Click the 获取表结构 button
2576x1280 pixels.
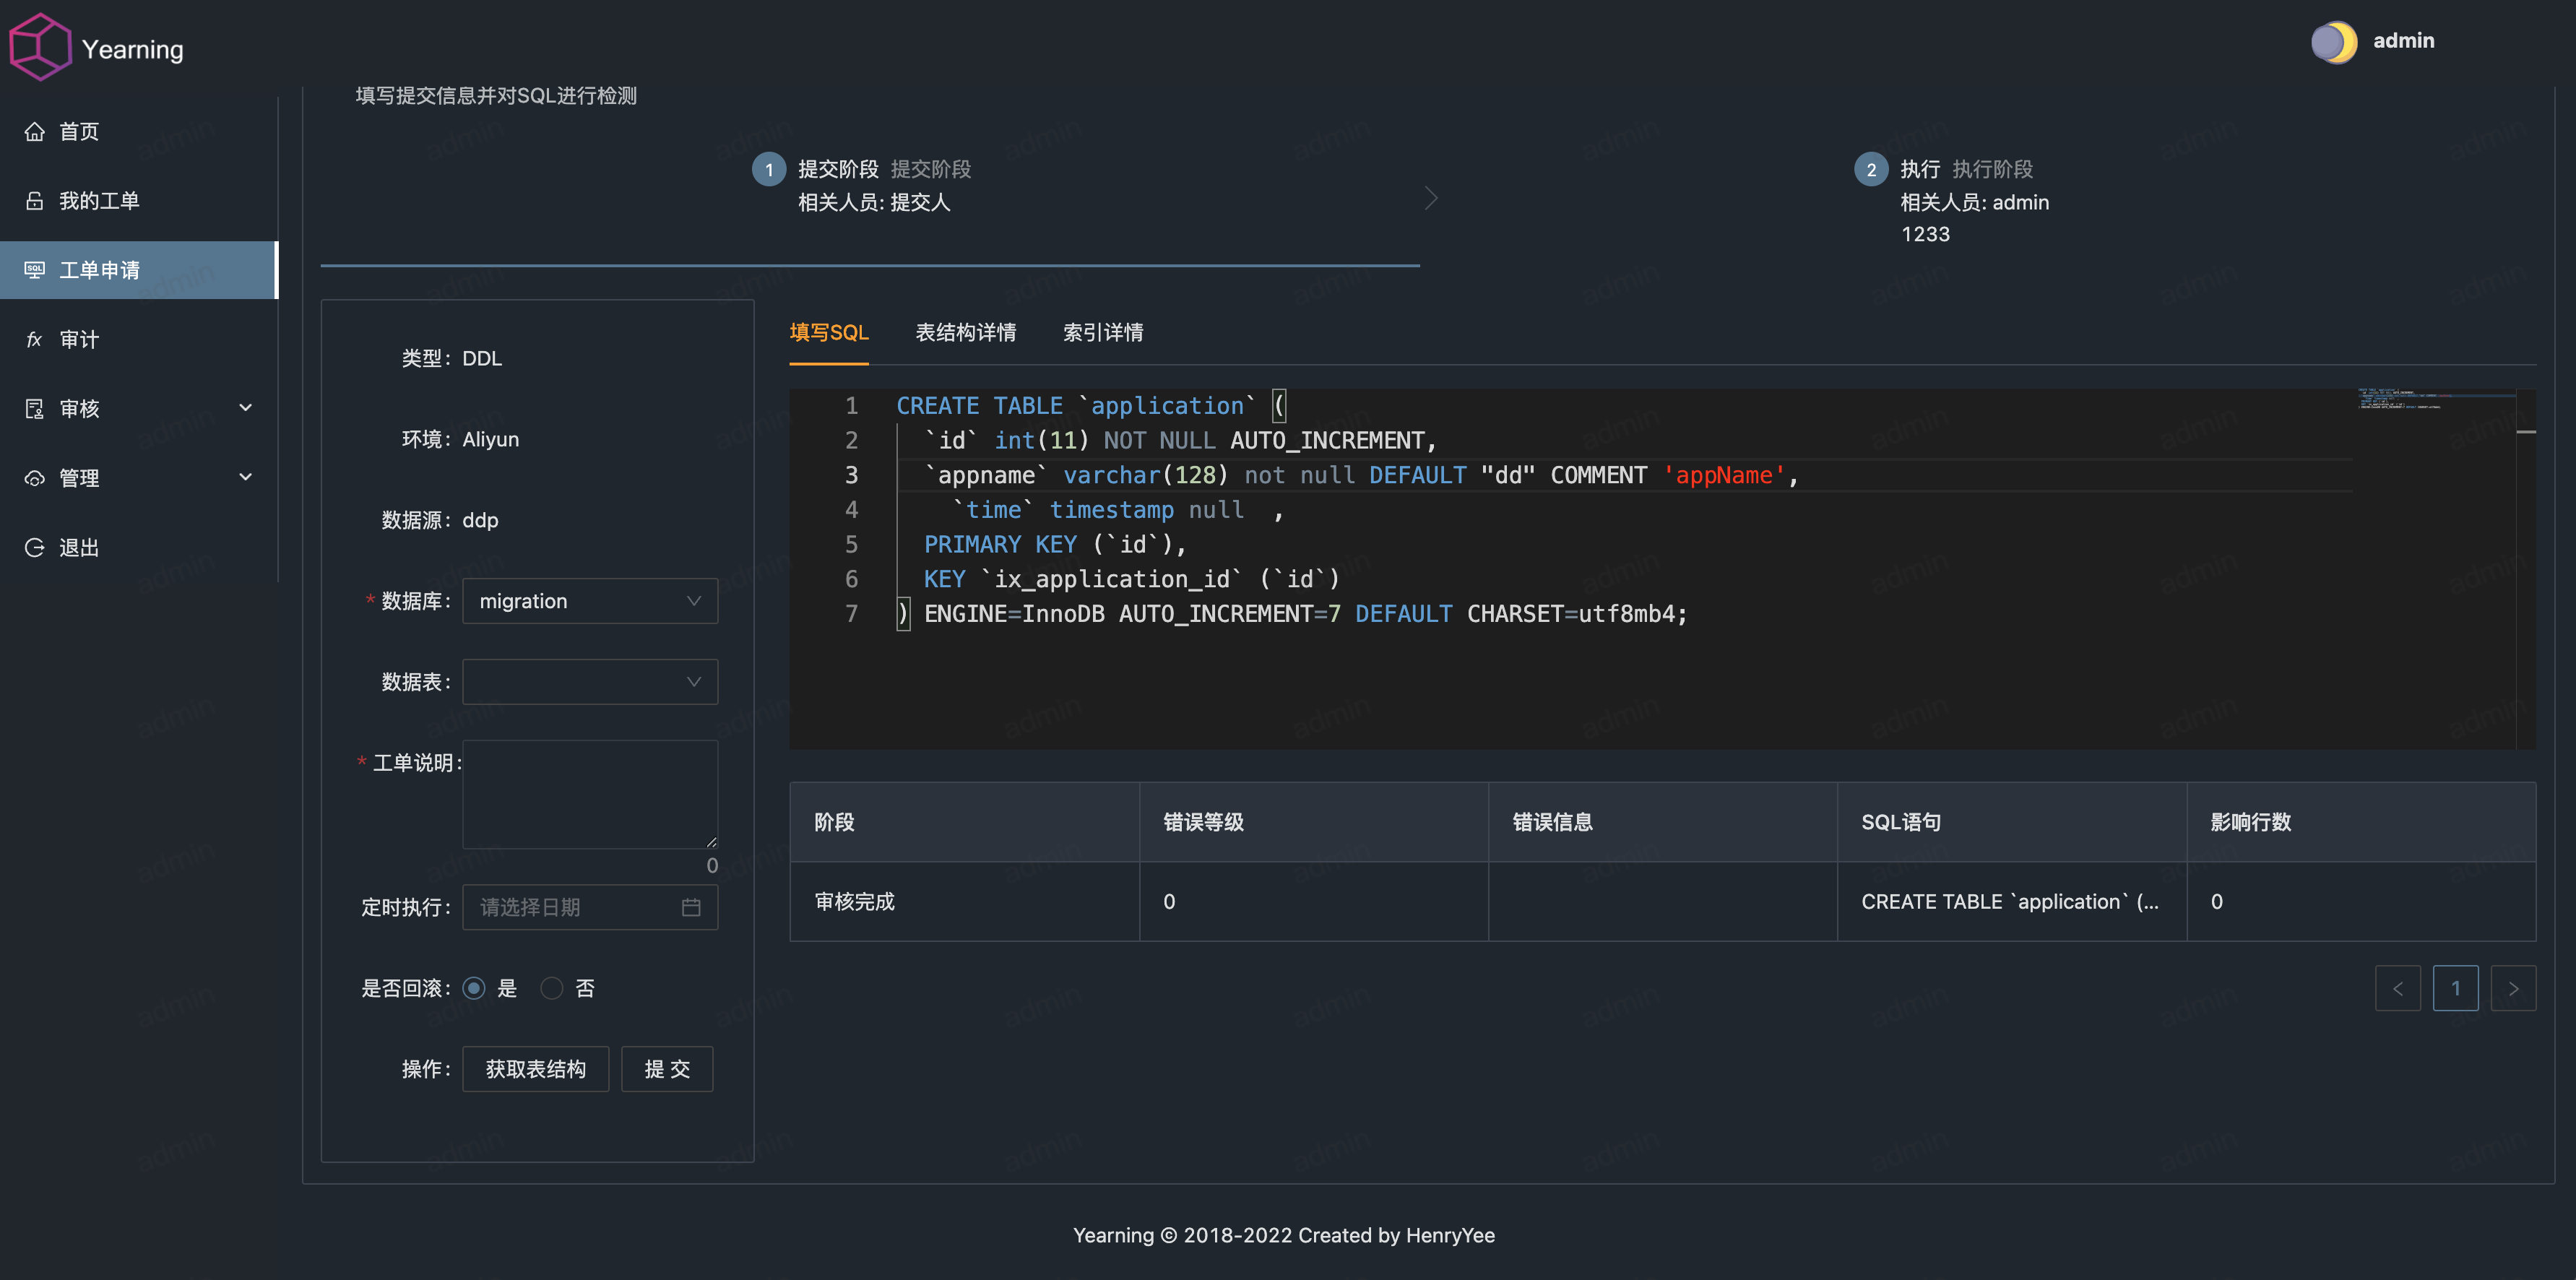point(535,1069)
